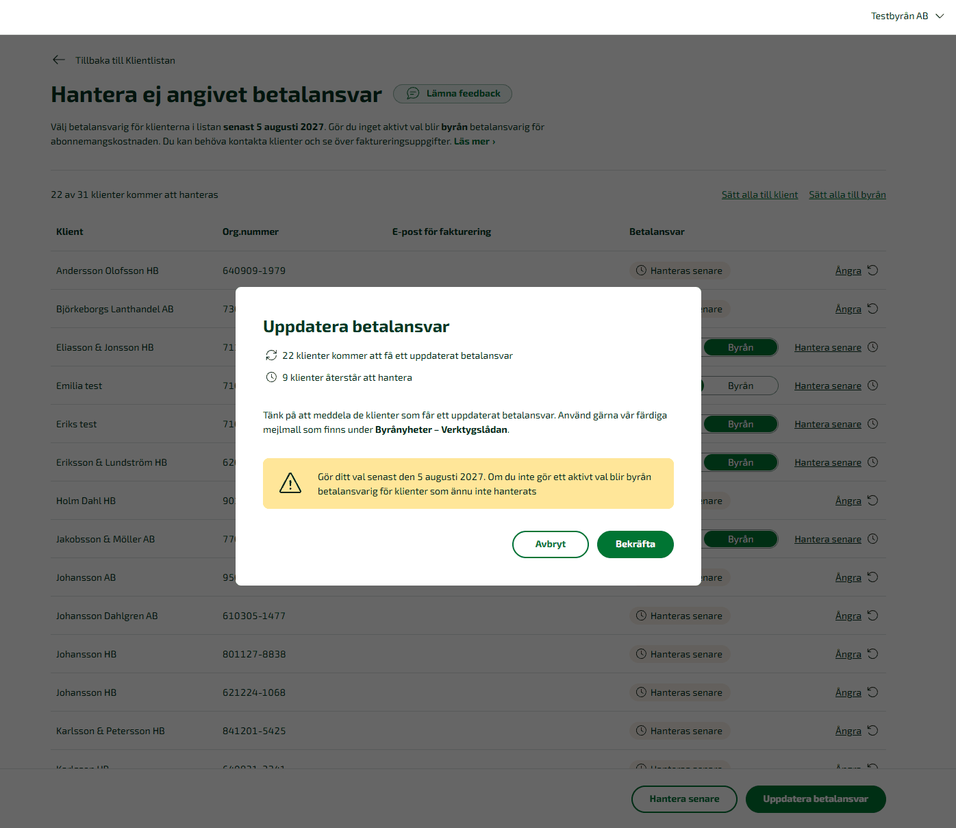Click the clock icon on Emilia test row
Screen dimensions: 956x828
pos(872,386)
